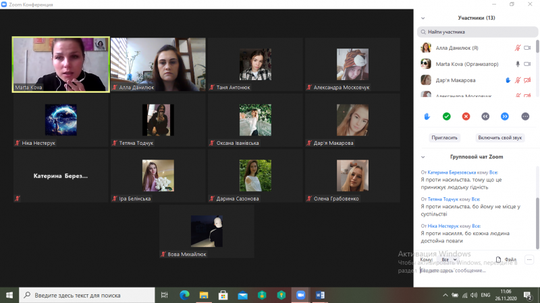Select Дар'я Макарова's participant tile
Image resolution: width=540 pixels, height=303 pixels.
[x=352, y=121]
